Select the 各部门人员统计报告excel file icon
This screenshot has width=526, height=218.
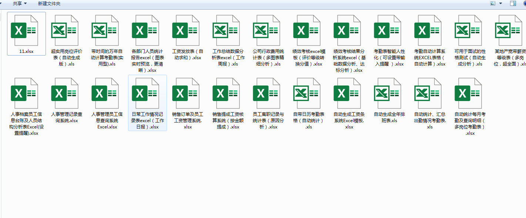[145, 30]
